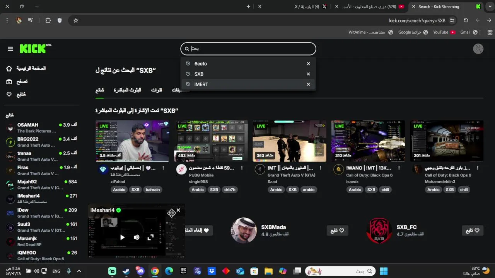Screen dimensions: 495x278
Task: Click the lowercase arabic tag under Saad
Action: coord(309,190)
